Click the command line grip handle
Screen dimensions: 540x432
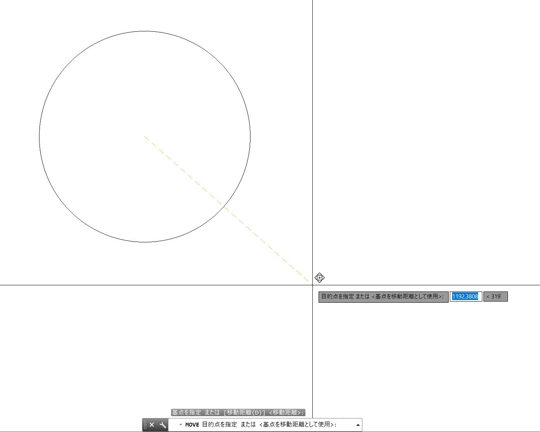point(145,425)
